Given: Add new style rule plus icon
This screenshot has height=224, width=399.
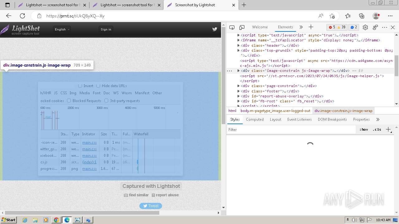Looking at the screenshot, I should pyautogui.click(x=388, y=129).
